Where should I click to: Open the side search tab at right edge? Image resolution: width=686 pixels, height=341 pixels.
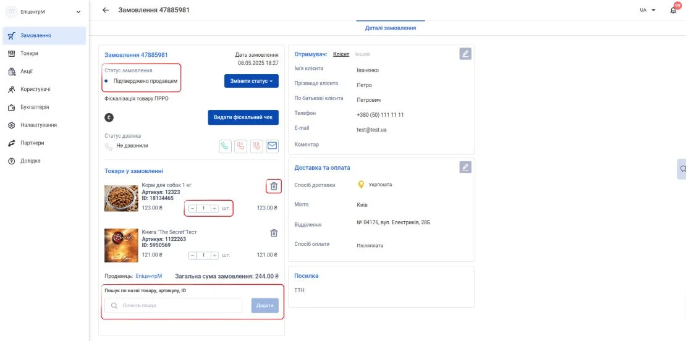point(682,169)
